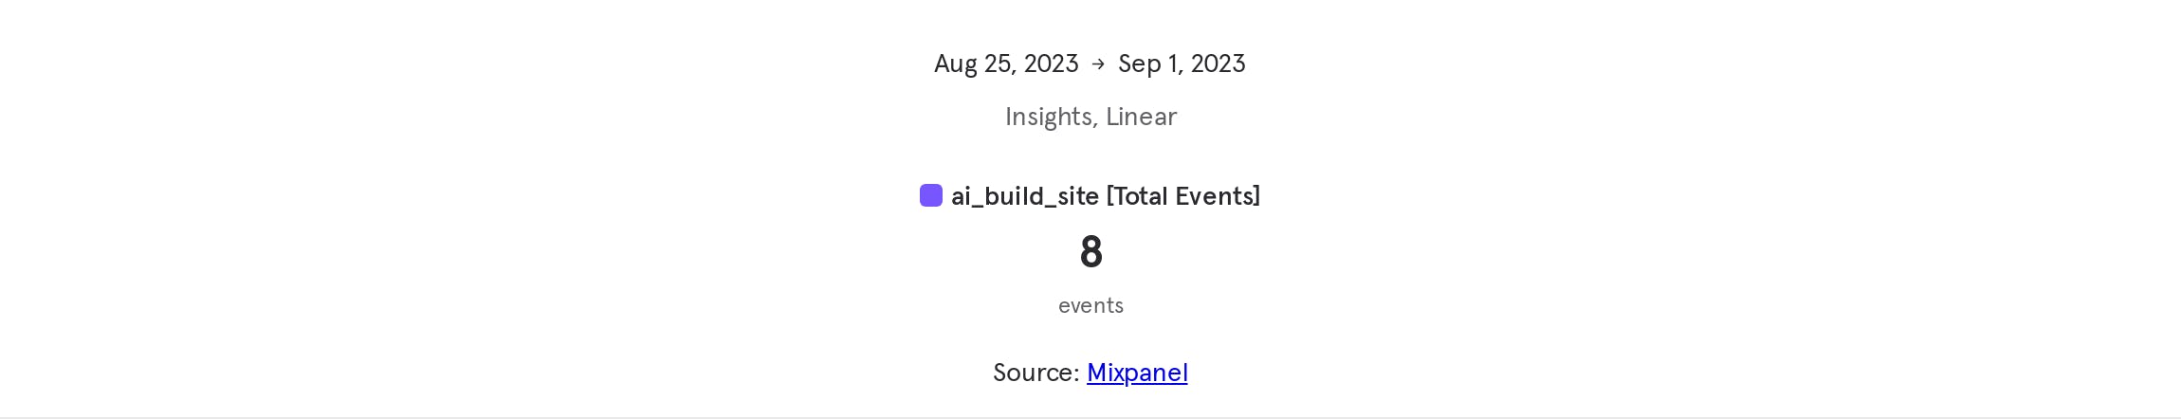Click the word Aug in the start date
The height and width of the screenshot is (419, 2181).
[x=956, y=64]
